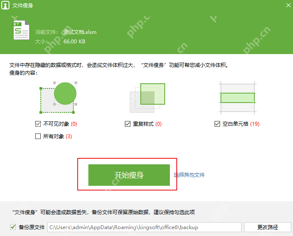293x236 pixels.
Task: Toggle the 重复样式 checkbox
Action: tap(128, 124)
